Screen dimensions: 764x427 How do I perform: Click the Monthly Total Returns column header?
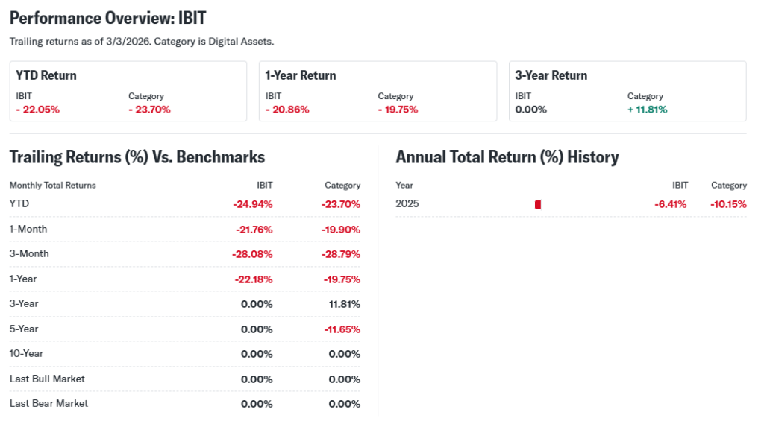pos(53,185)
